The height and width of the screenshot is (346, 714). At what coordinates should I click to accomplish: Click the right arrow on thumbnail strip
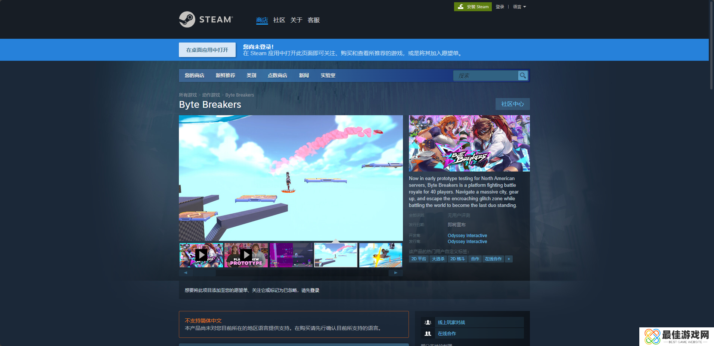(x=395, y=273)
